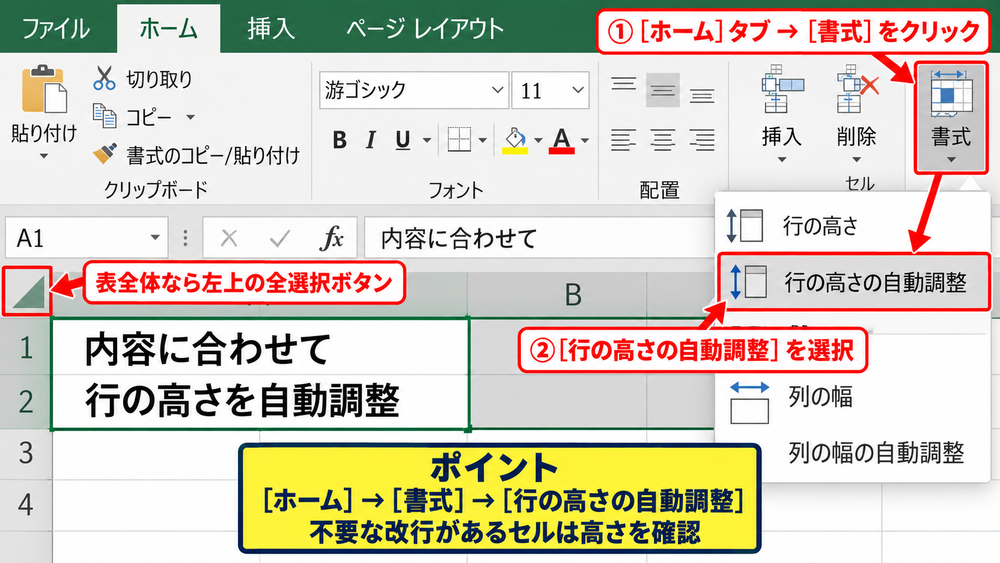Screen dimensions: 1000x563
Task: Click the confirm checkmark in formula bar
Action: point(279,239)
